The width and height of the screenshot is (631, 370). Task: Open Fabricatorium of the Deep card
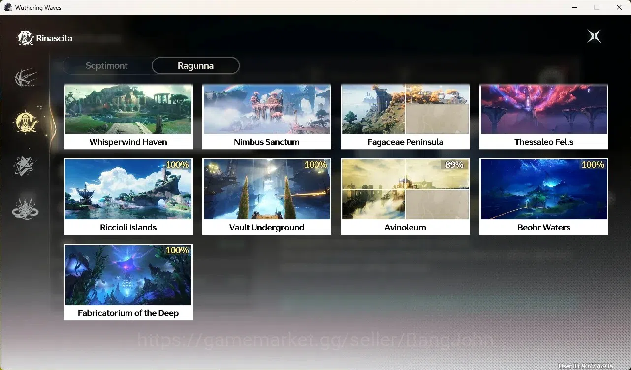[128, 282]
